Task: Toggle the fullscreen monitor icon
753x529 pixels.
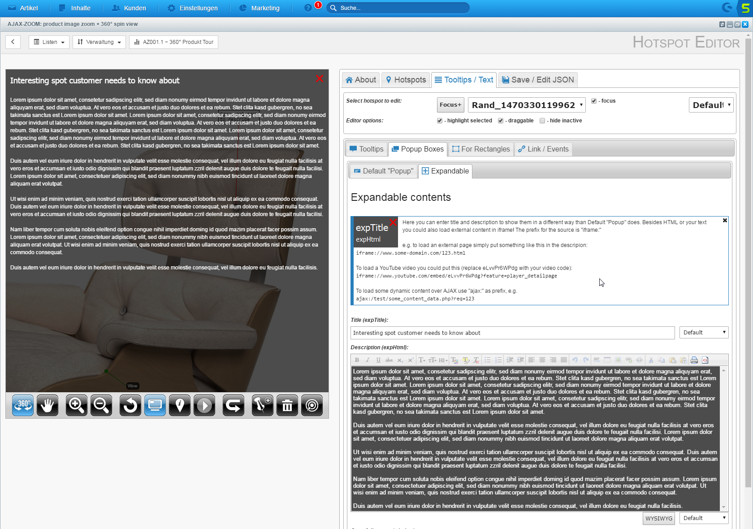Action: pos(155,405)
